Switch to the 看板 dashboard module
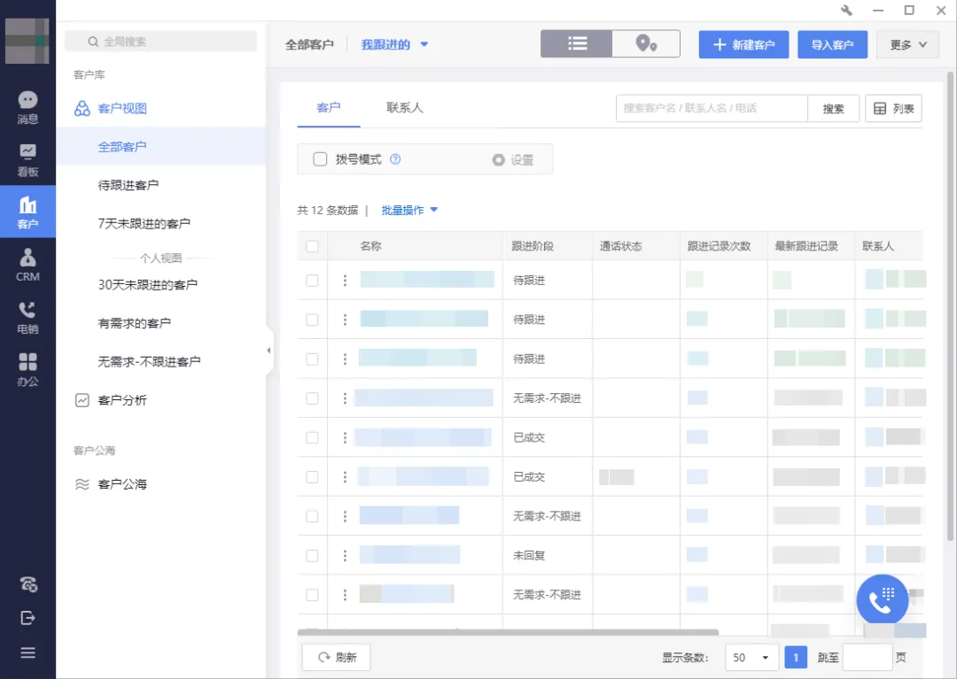Screen dimensions: 957x679 pos(27,159)
